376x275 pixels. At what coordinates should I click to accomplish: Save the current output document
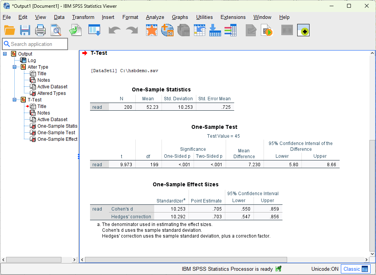(x=25, y=30)
